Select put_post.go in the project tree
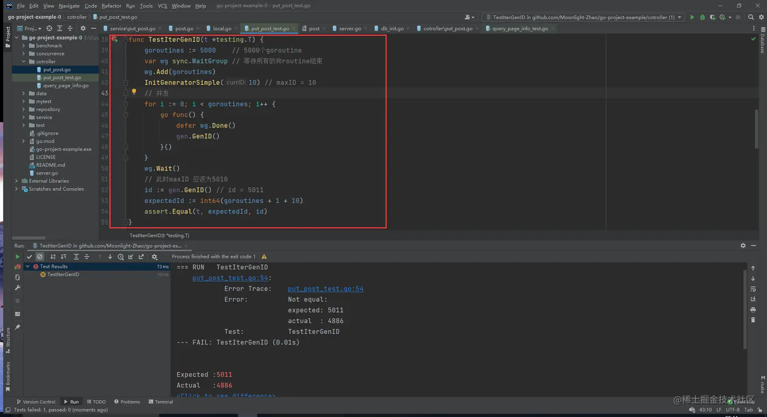Viewport: 767px width, 417px height. 57,69
